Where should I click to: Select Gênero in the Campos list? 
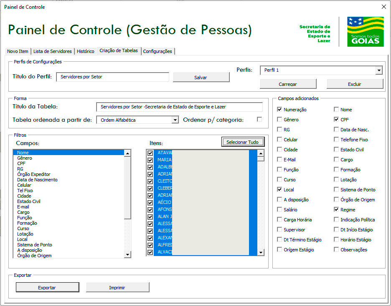click(x=69, y=158)
